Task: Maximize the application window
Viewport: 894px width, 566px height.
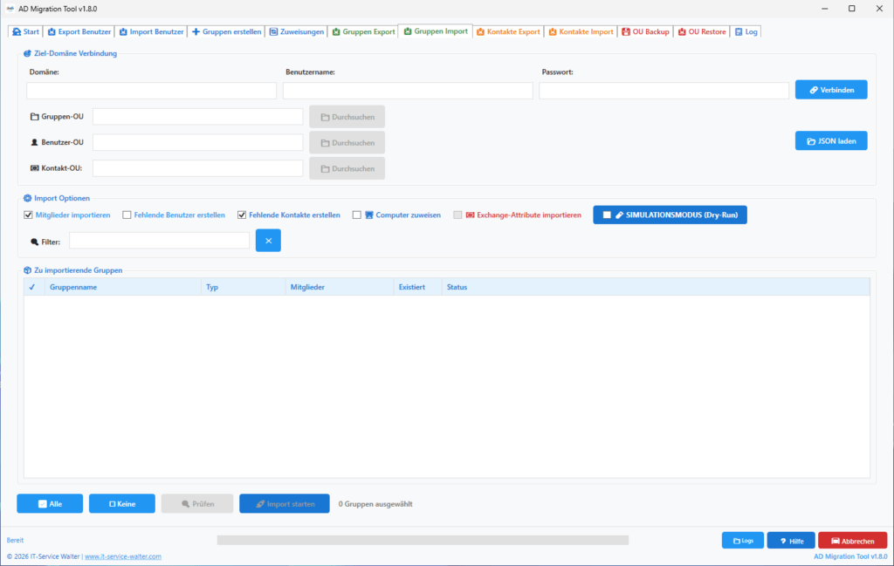Action: coord(852,9)
